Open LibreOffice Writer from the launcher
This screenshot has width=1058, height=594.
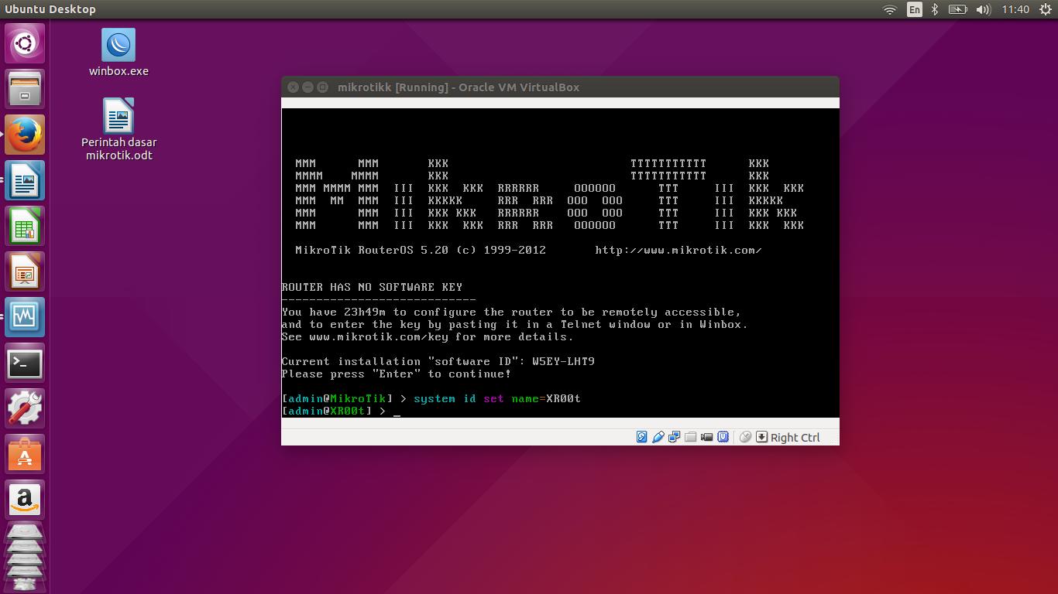[25, 180]
